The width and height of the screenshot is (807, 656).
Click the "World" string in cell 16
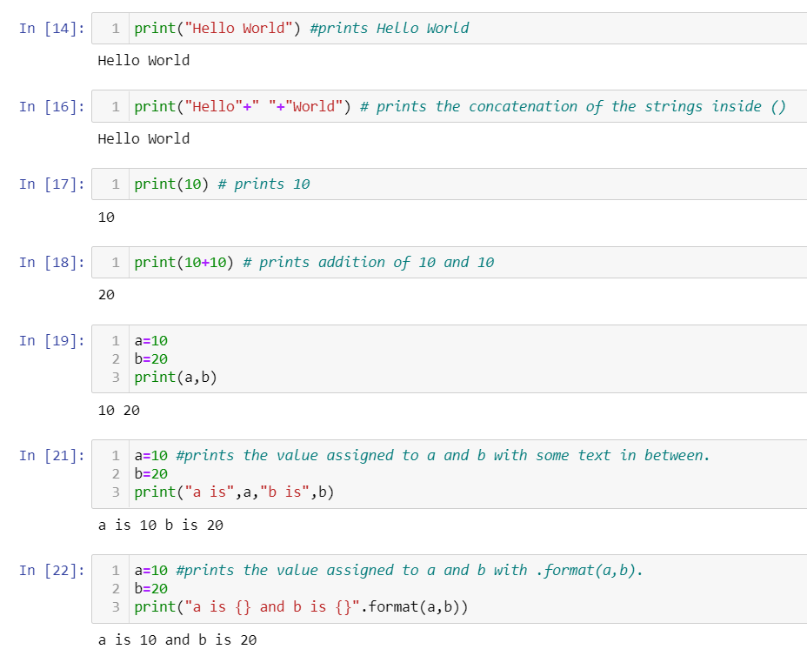pos(313,107)
